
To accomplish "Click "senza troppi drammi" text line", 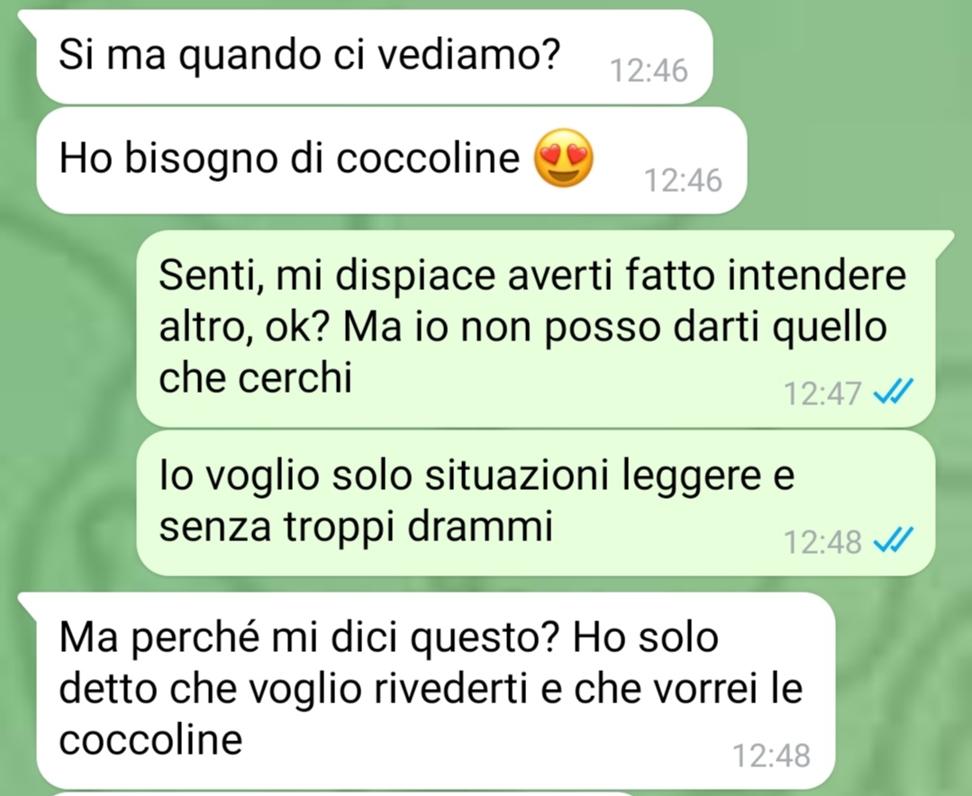I will [356, 527].
